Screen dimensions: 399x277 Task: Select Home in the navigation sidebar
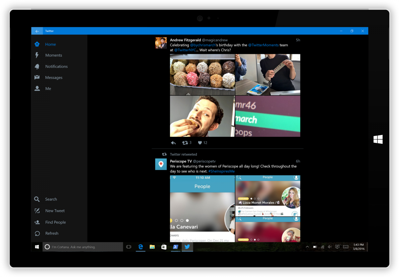50,44
